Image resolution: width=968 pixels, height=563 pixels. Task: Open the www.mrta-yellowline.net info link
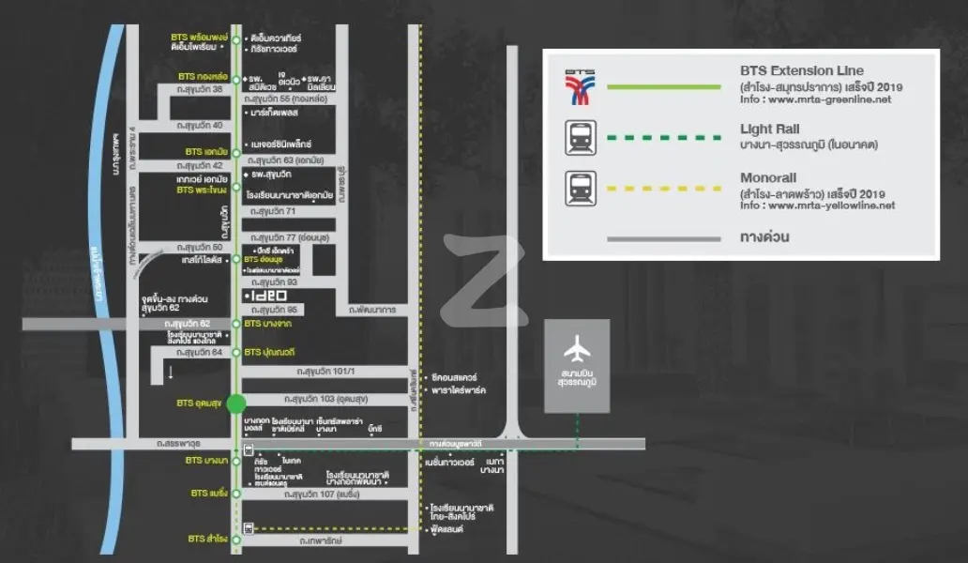(x=832, y=205)
